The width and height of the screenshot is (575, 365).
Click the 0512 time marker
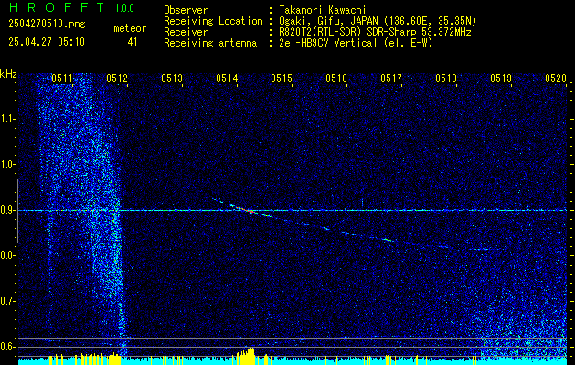pyautogui.click(x=117, y=78)
